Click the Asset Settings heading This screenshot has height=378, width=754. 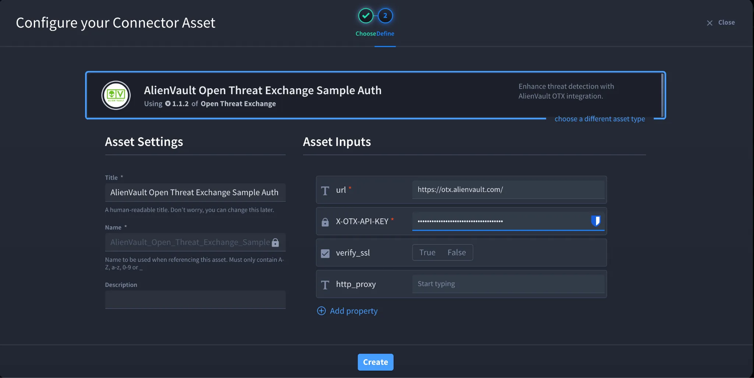(144, 142)
